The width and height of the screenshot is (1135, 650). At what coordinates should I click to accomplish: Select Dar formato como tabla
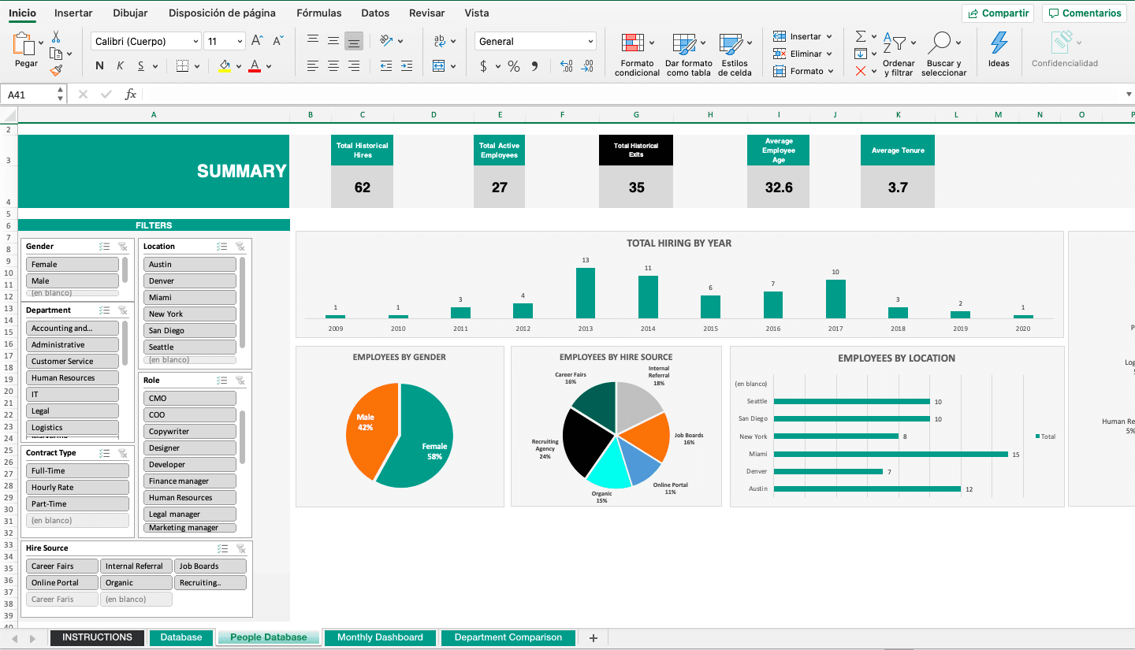[688, 54]
